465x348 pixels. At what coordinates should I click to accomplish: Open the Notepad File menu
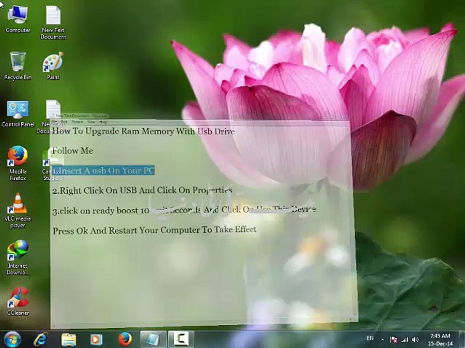point(55,122)
